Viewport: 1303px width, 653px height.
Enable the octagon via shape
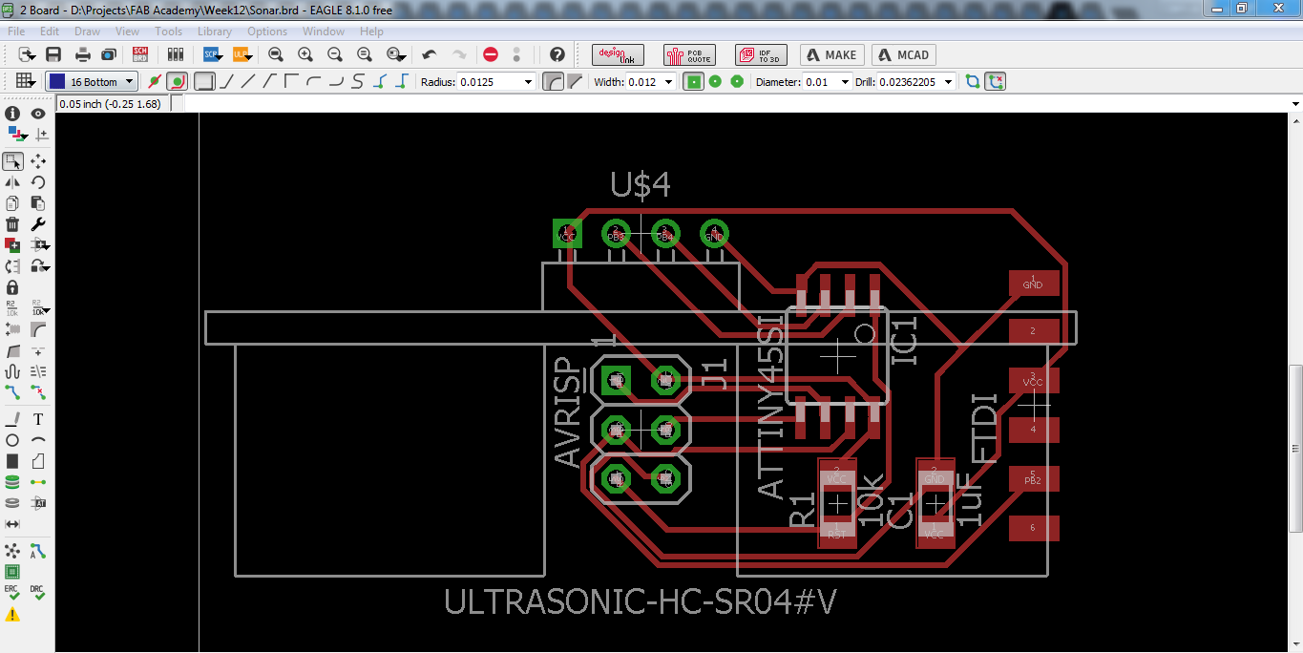click(x=737, y=81)
